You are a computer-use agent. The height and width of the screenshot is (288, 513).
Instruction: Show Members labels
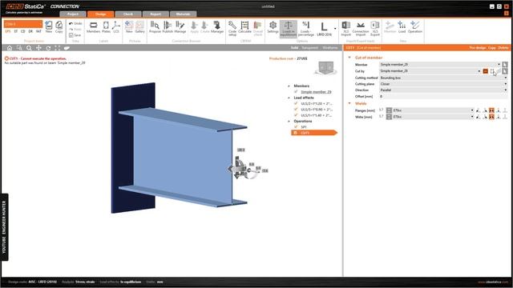93,27
